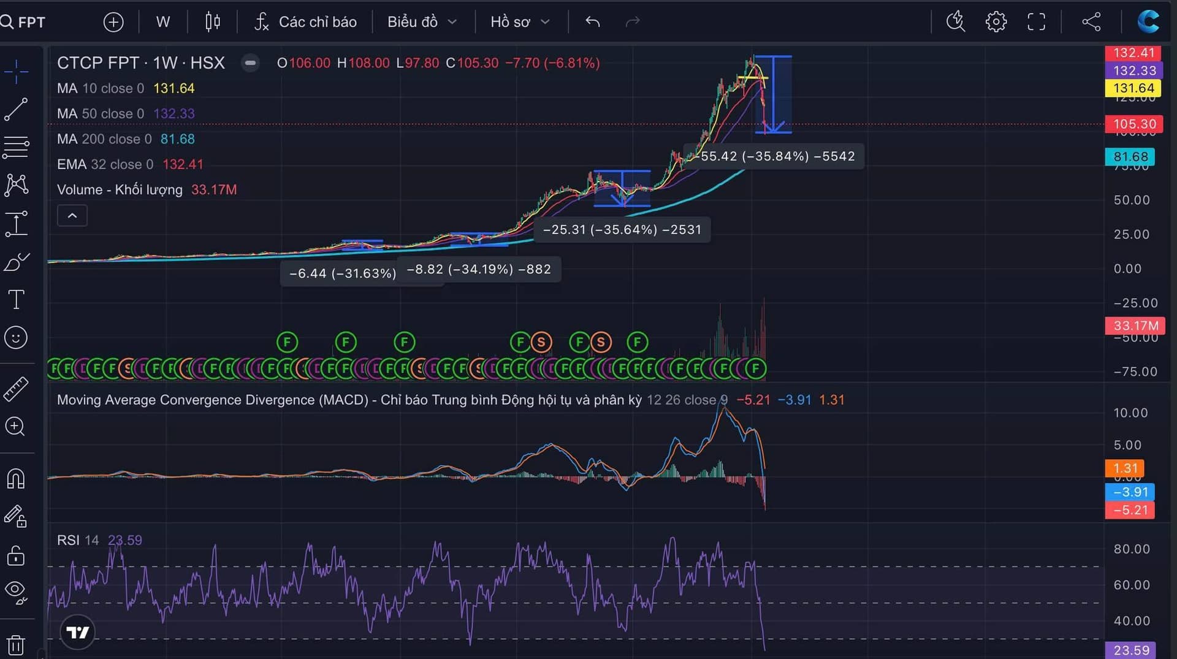Select the brush drawing tool
This screenshot has width=1177, height=659.
click(x=16, y=262)
